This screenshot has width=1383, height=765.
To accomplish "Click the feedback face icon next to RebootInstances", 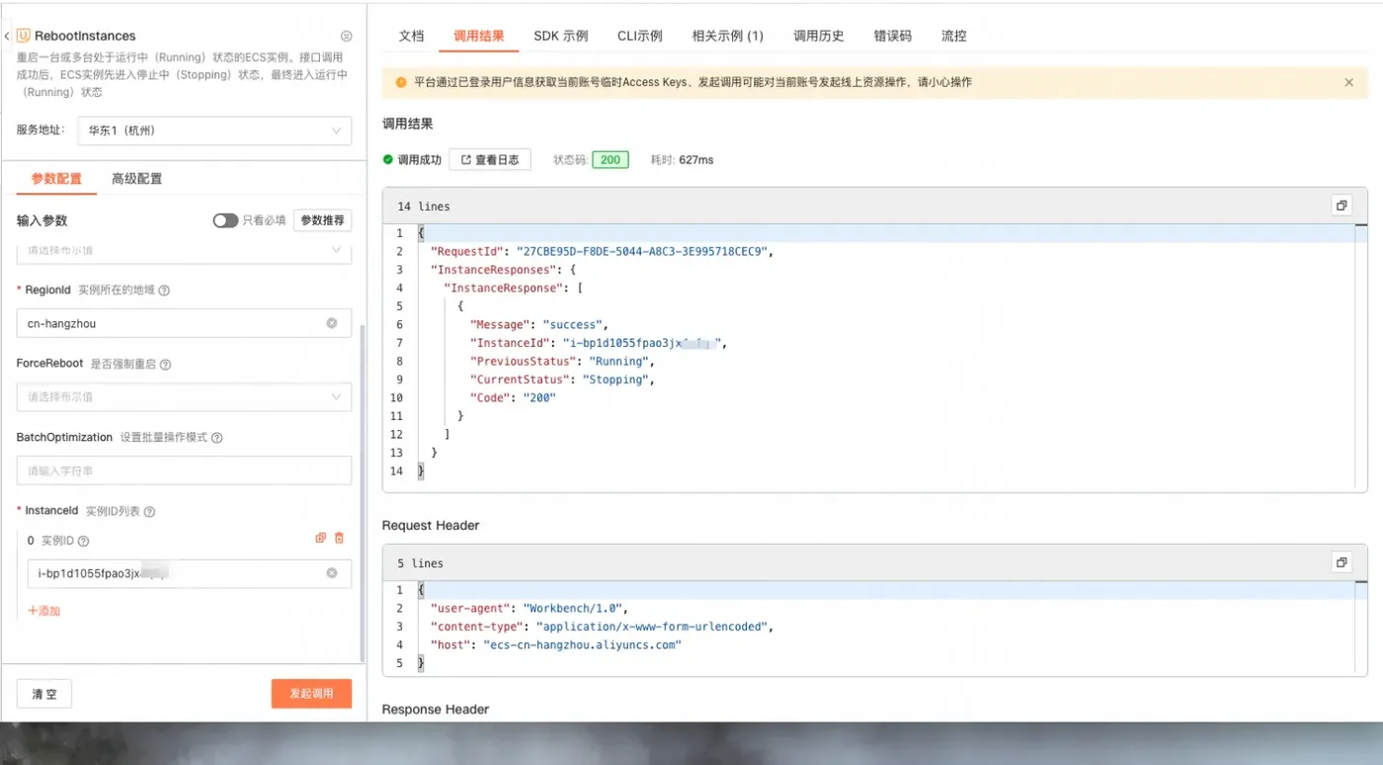I will [x=346, y=36].
